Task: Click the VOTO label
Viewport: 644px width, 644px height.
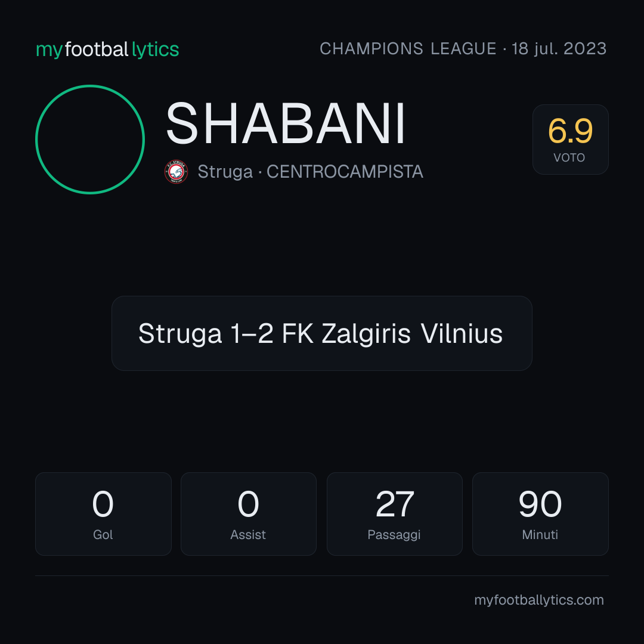Action: (x=569, y=157)
